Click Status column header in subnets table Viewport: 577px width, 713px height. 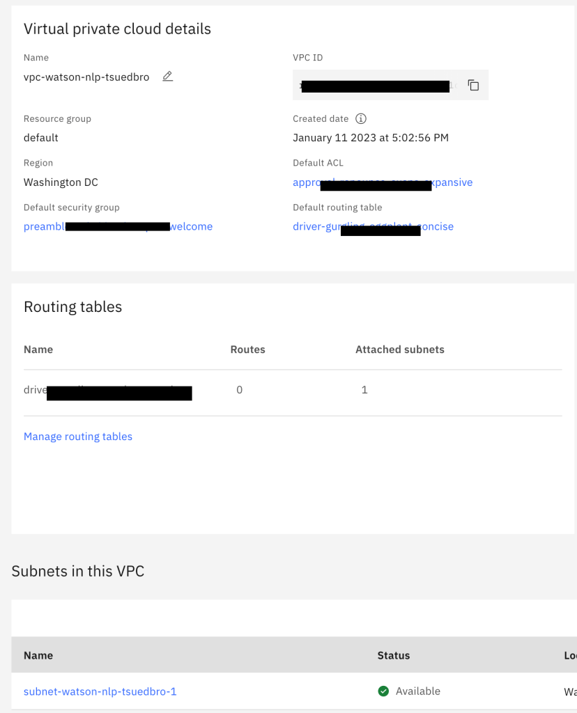pyautogui.click(x=394, y=655)
